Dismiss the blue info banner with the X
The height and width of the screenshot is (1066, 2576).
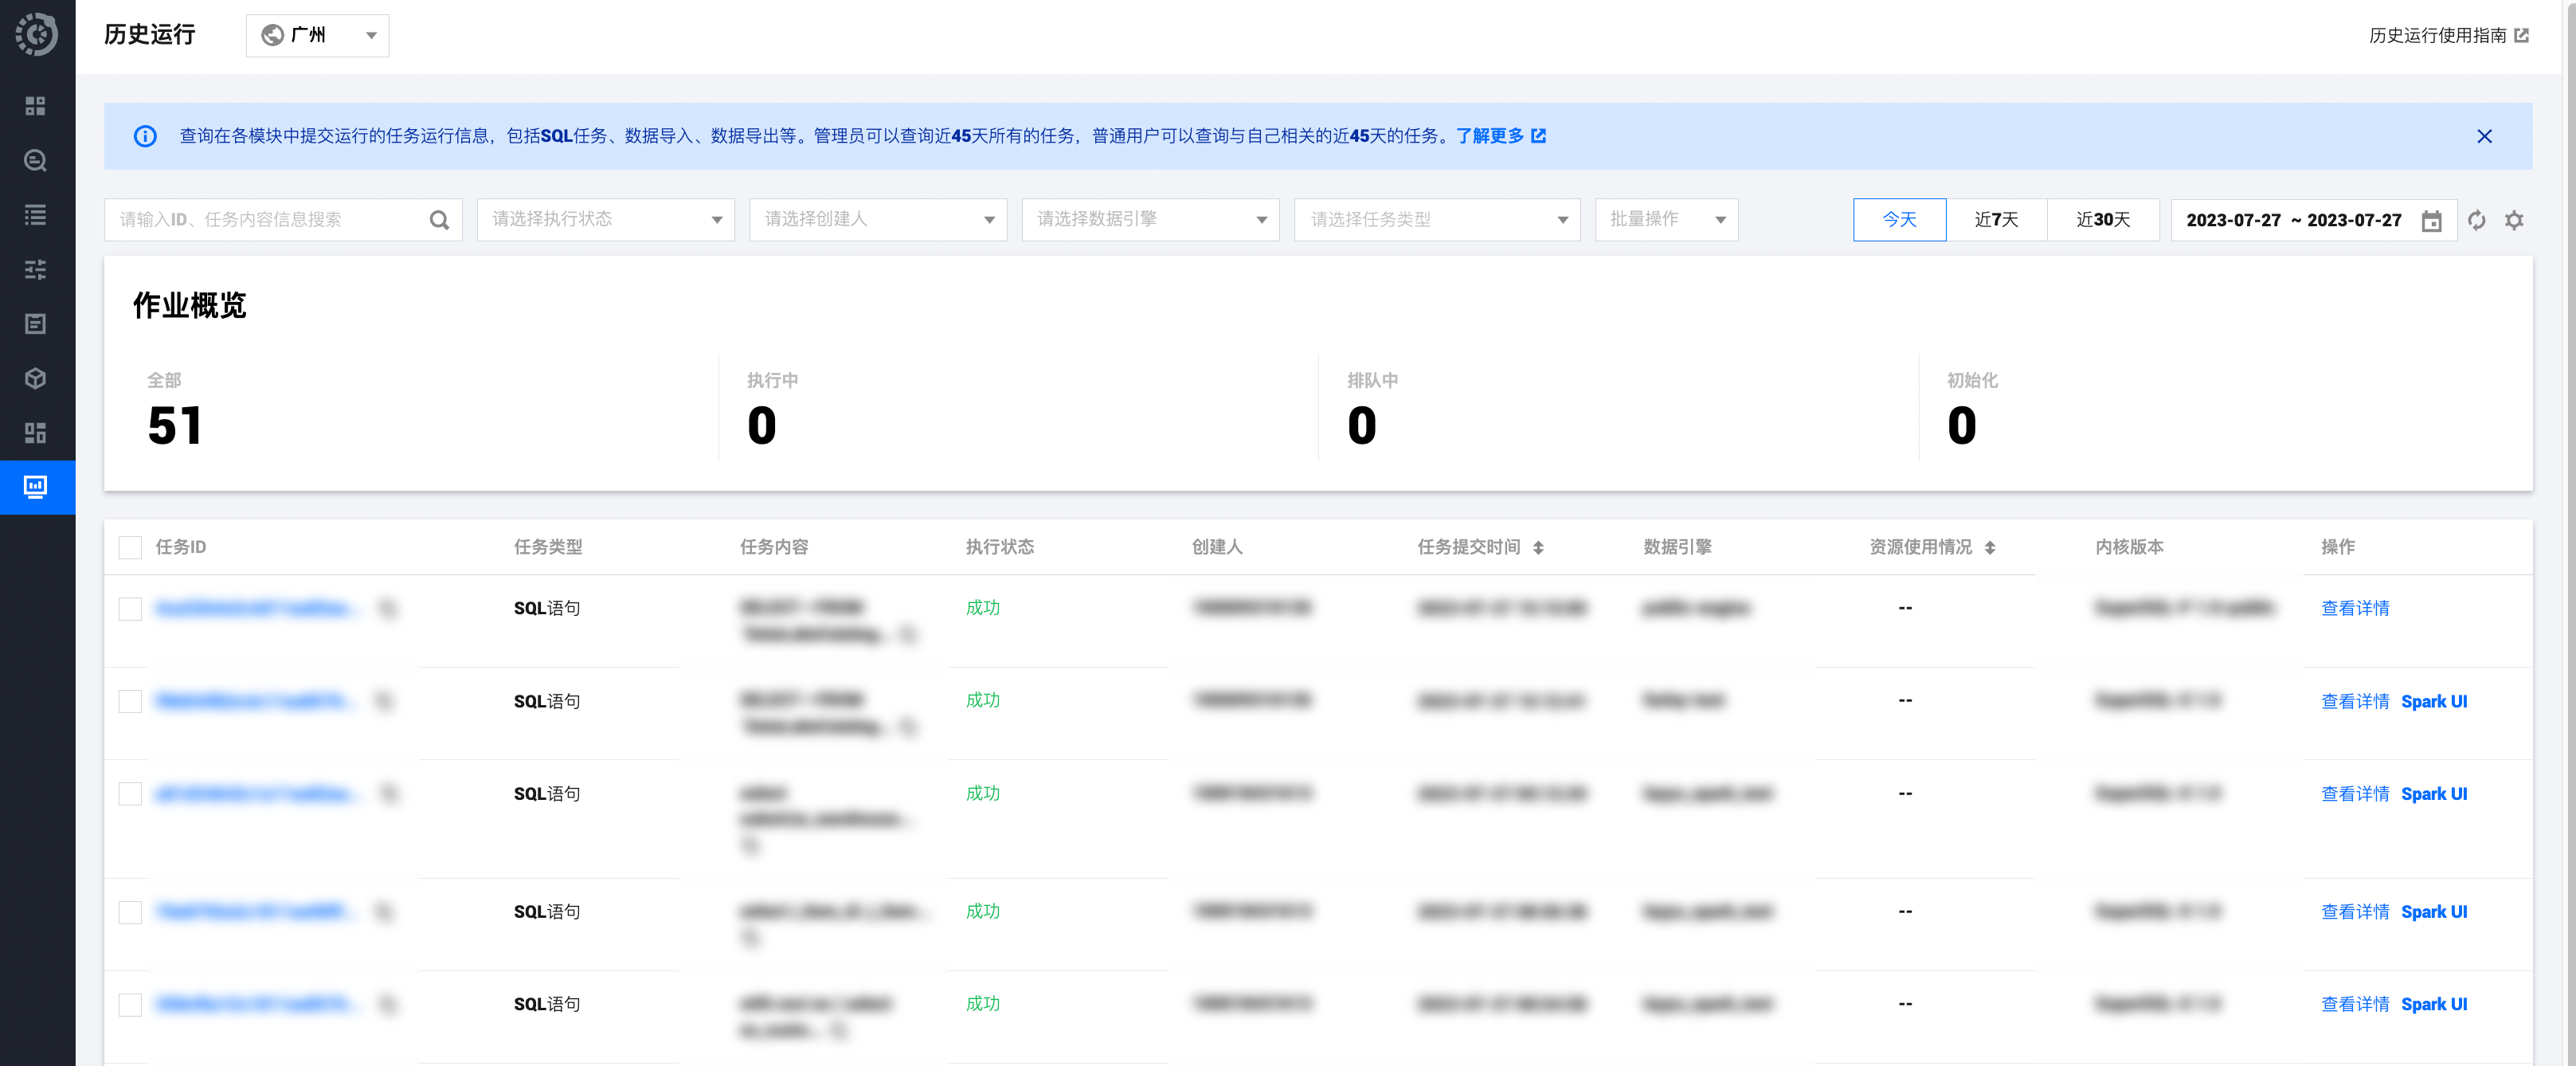tap(2484, 136)
